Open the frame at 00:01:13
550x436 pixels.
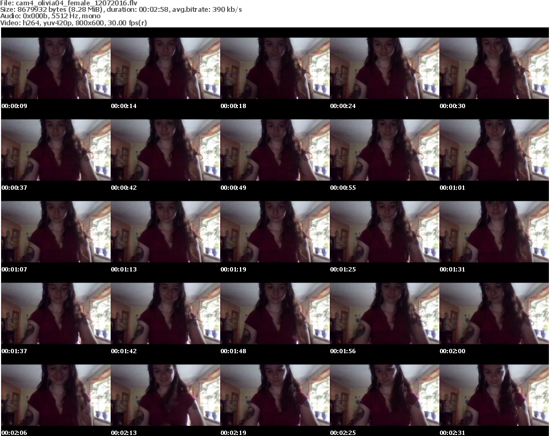point(165,232)
